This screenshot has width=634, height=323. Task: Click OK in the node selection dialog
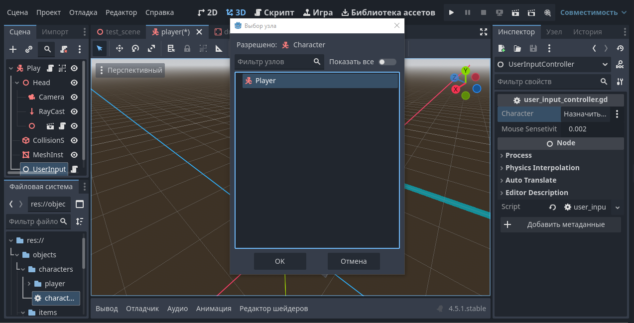click(280, 261)
